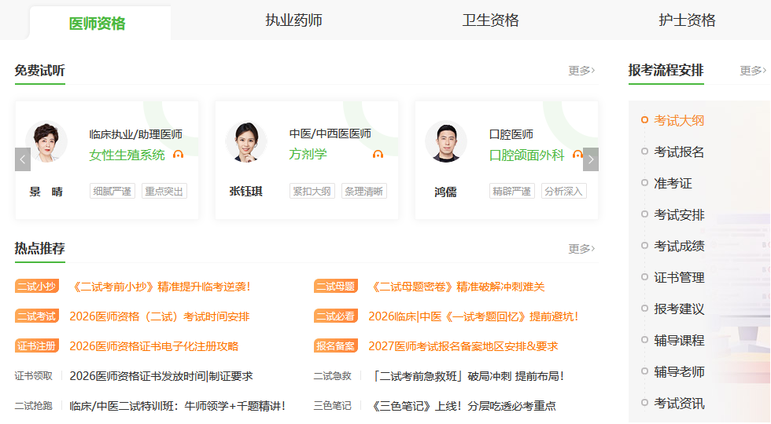This screenshot has width=771, height=424.
Task: Open 《二试母题密卷》精准破解冲刺难关 article
Action: pyautogui.click(x=457, y=287)
